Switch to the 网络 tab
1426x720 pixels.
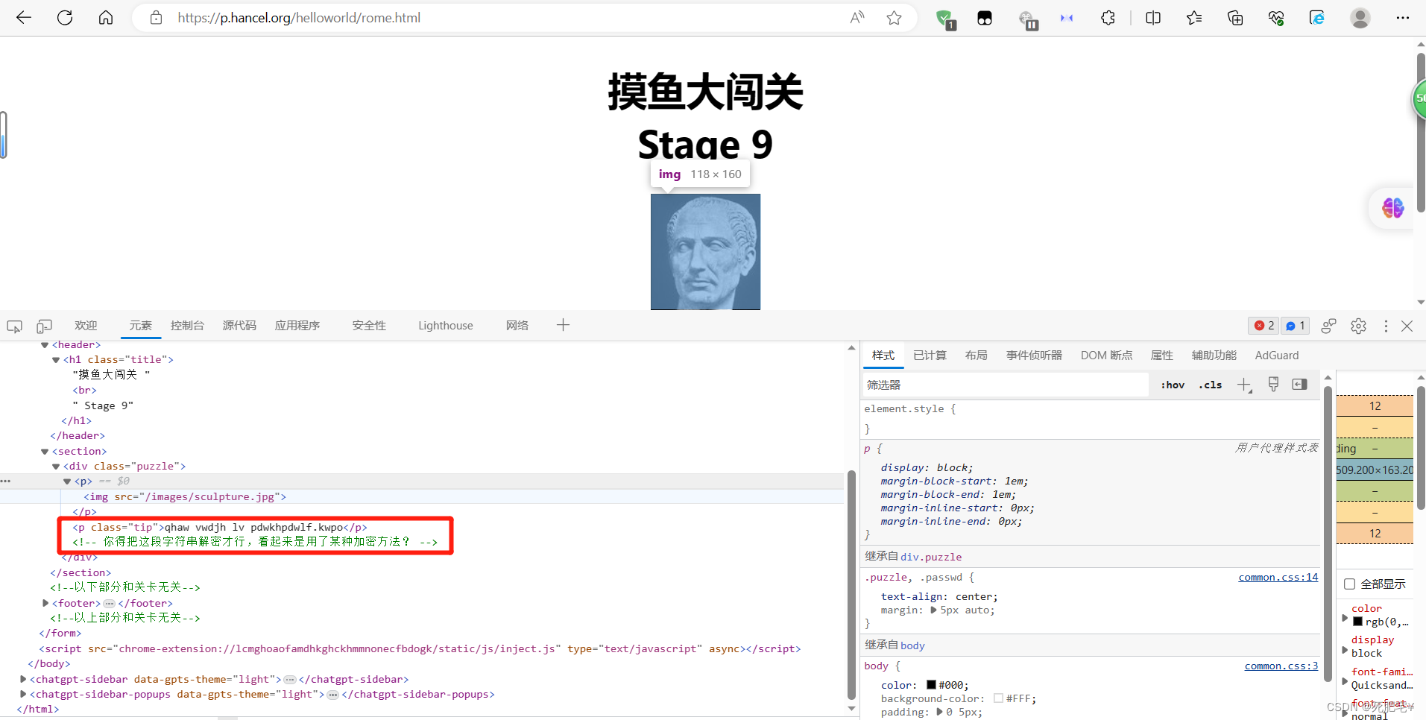[517, 326]
